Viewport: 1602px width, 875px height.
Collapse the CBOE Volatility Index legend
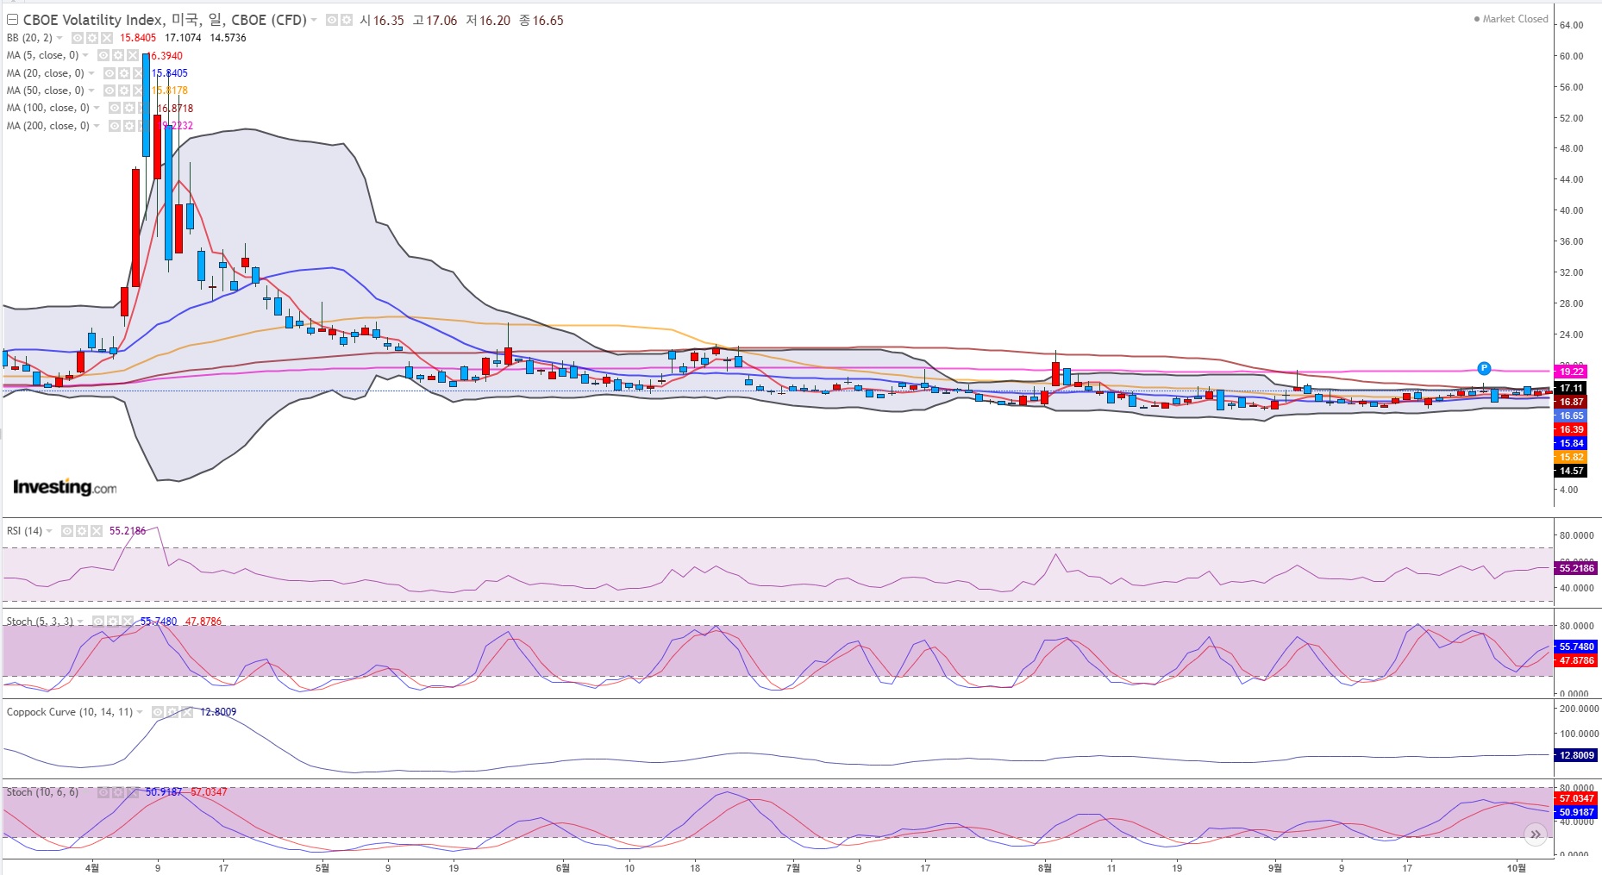12,20
